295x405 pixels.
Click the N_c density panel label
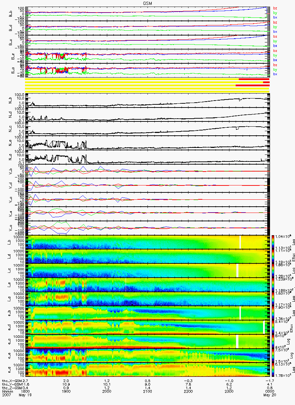pyautogui.click(x=10, y=128)
